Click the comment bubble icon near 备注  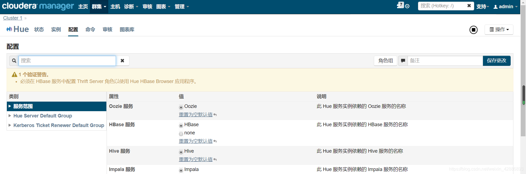(403, 61)
